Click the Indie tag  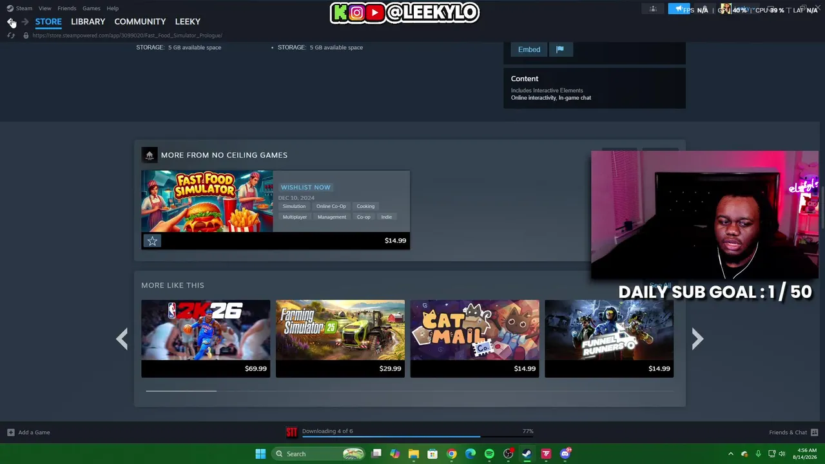pyautogui.click(x=387, y=217)
